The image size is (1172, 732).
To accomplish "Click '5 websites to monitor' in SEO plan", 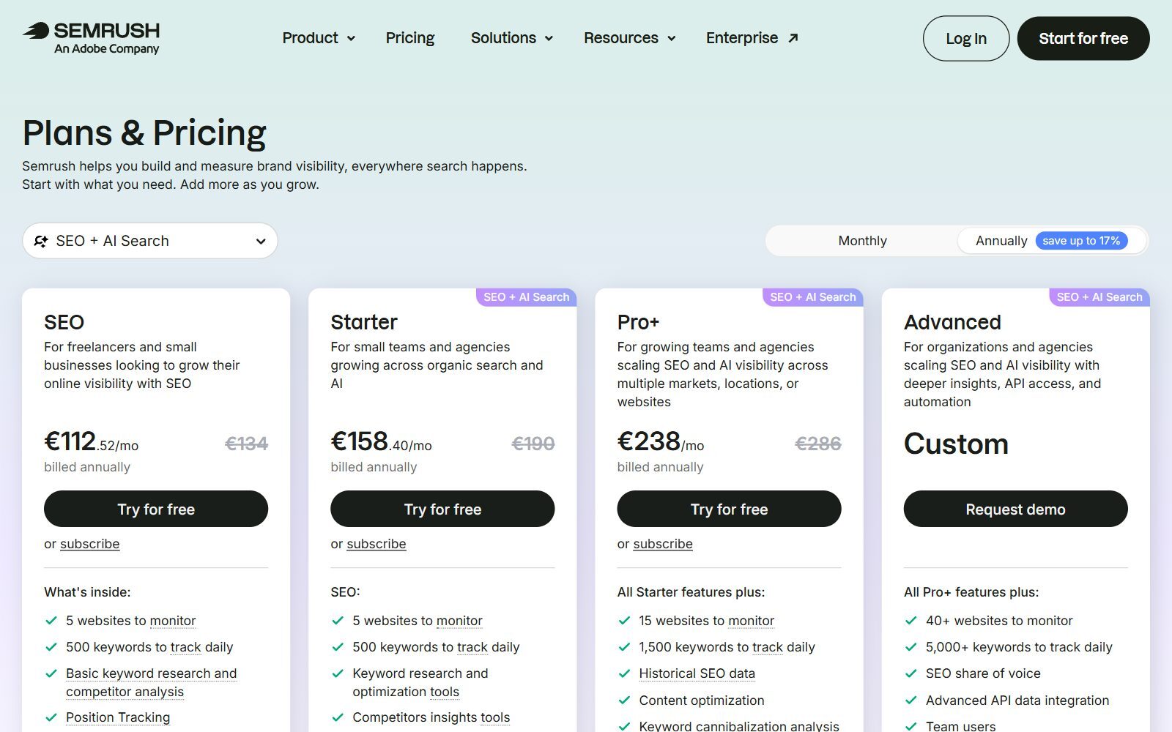I will click(x=131, y=621).
